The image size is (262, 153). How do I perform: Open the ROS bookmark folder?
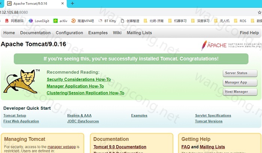point(240,21)
